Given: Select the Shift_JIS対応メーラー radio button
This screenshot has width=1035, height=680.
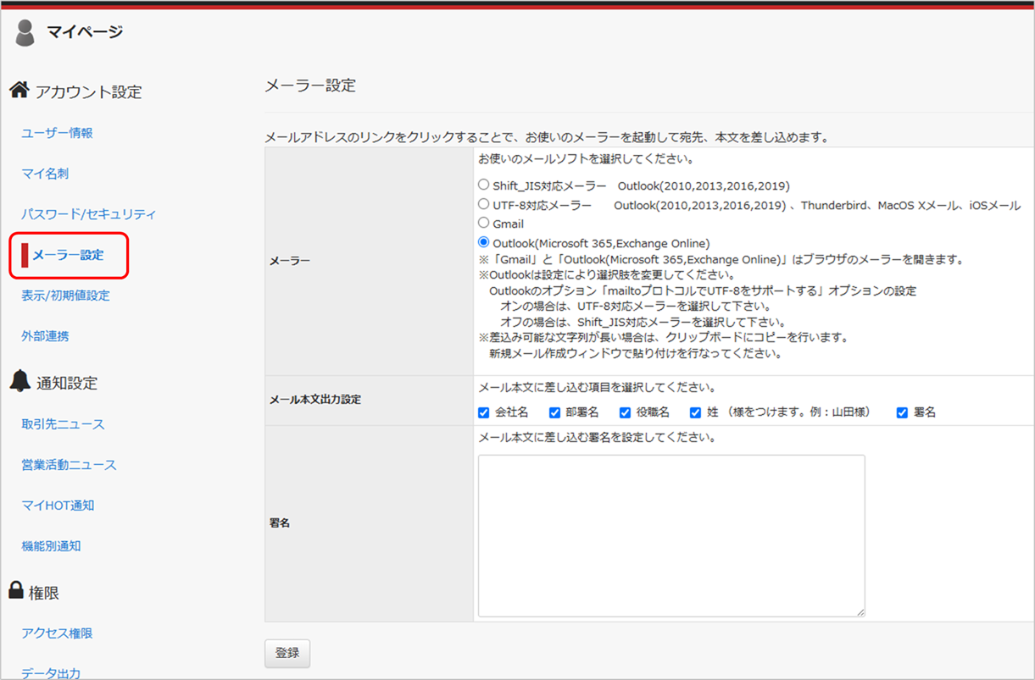Looking at the screenshot, I should 484,185.
